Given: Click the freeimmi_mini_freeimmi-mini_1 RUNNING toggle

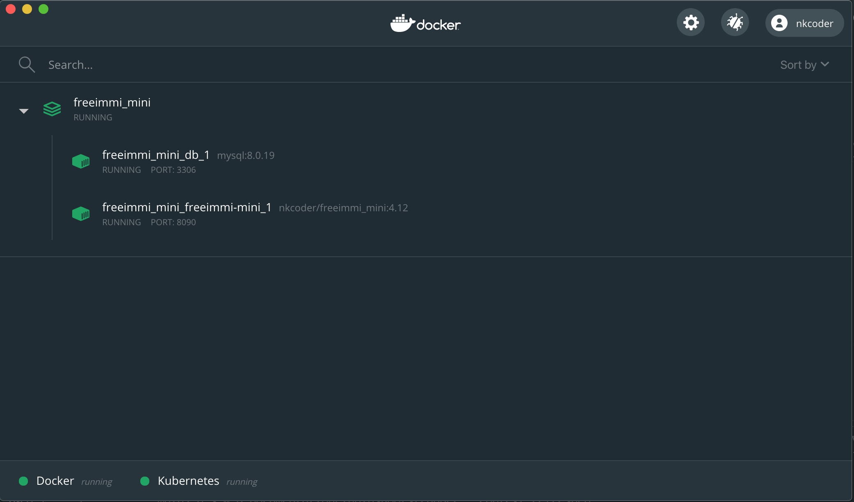Looking at the screenshot, I should coord(121,222).
